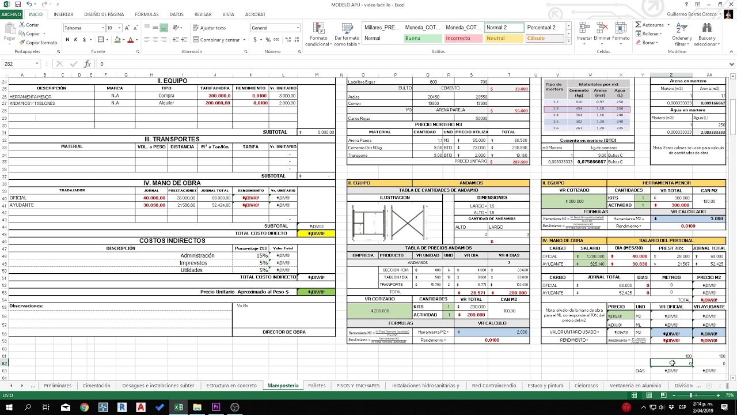Viewport: 737px width, 415px height.
Task: Enable Ajustar texto wrap
Action: point(209,28)
